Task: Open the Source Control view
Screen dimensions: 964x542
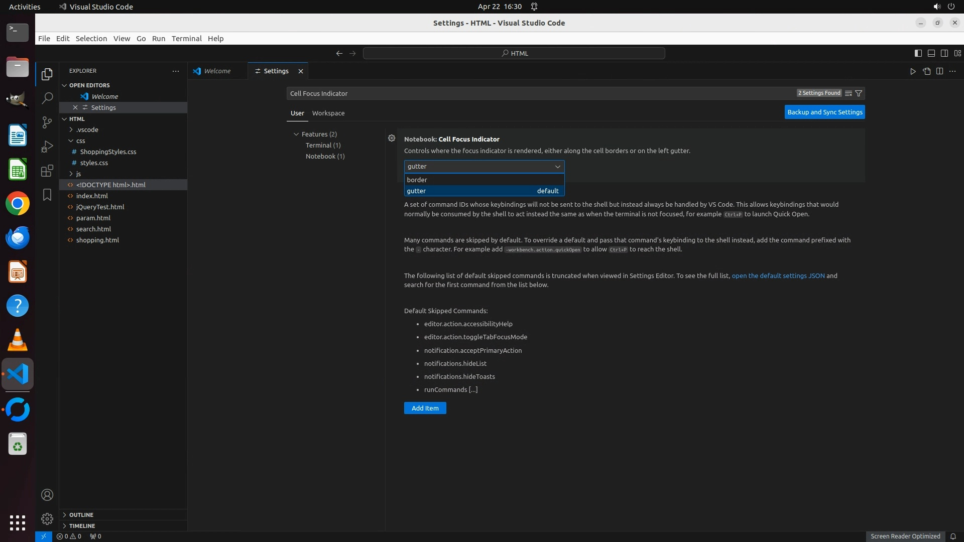Action: point(47,122)
